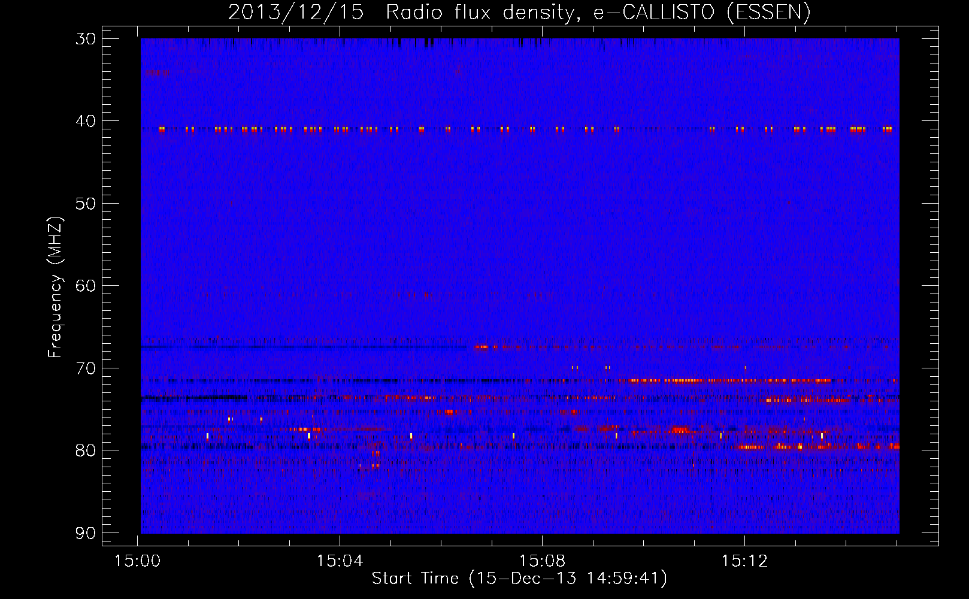Click the 90 frequency tick label
This screenshot has width=969, height=599.
[x=86, y=533]
